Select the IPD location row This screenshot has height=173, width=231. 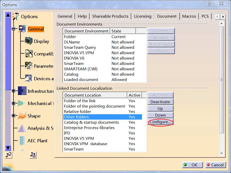coord(103,133)
